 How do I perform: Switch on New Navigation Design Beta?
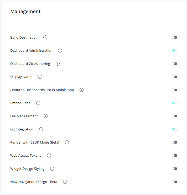point(175,182)
